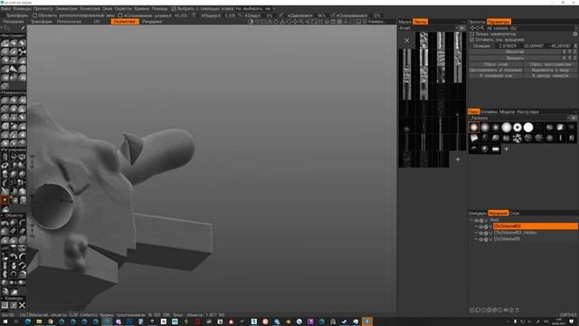Open the Ansel strips folder dropdown
Screen dimensions: 579x326
tap(432, 28)
